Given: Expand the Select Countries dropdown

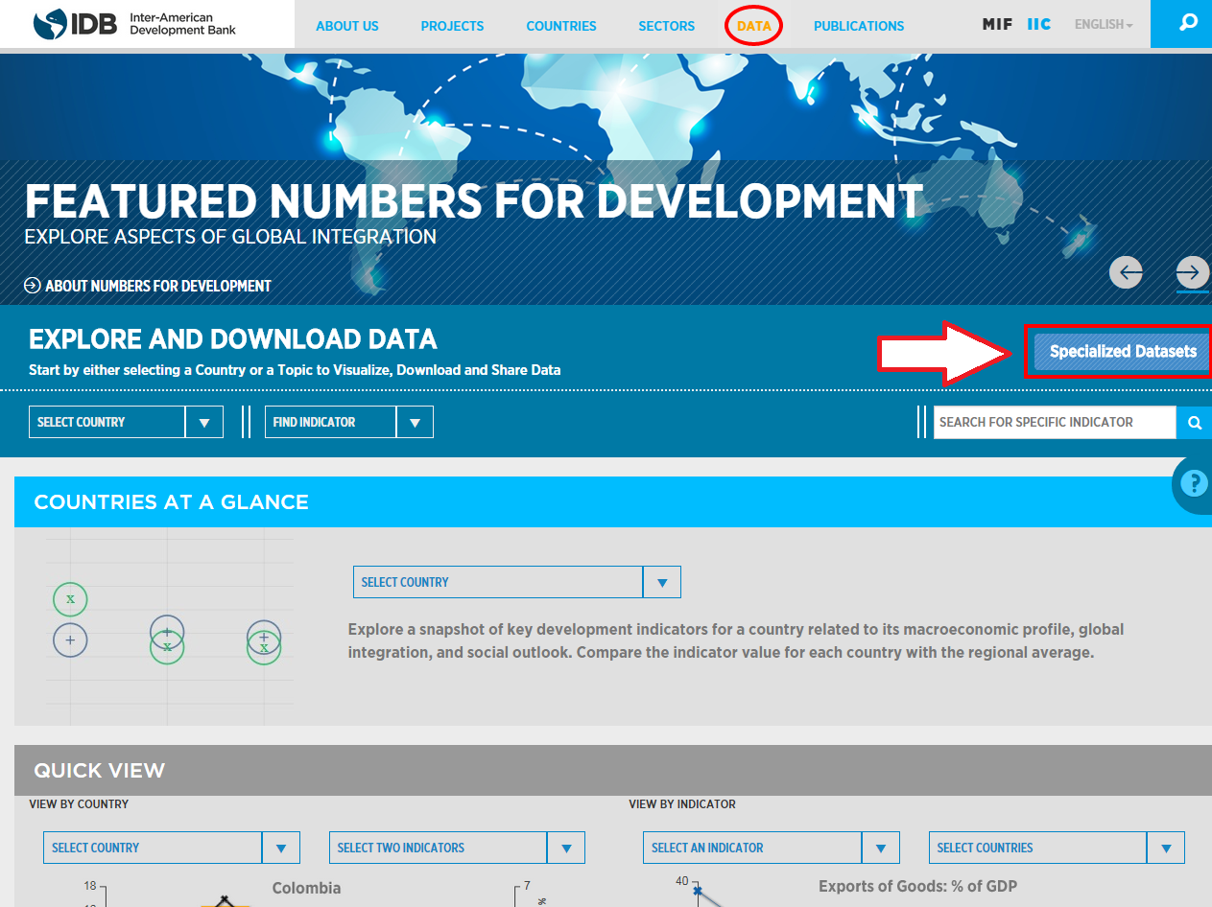Looking at the screenshot, I should [x=1166, y=848].
